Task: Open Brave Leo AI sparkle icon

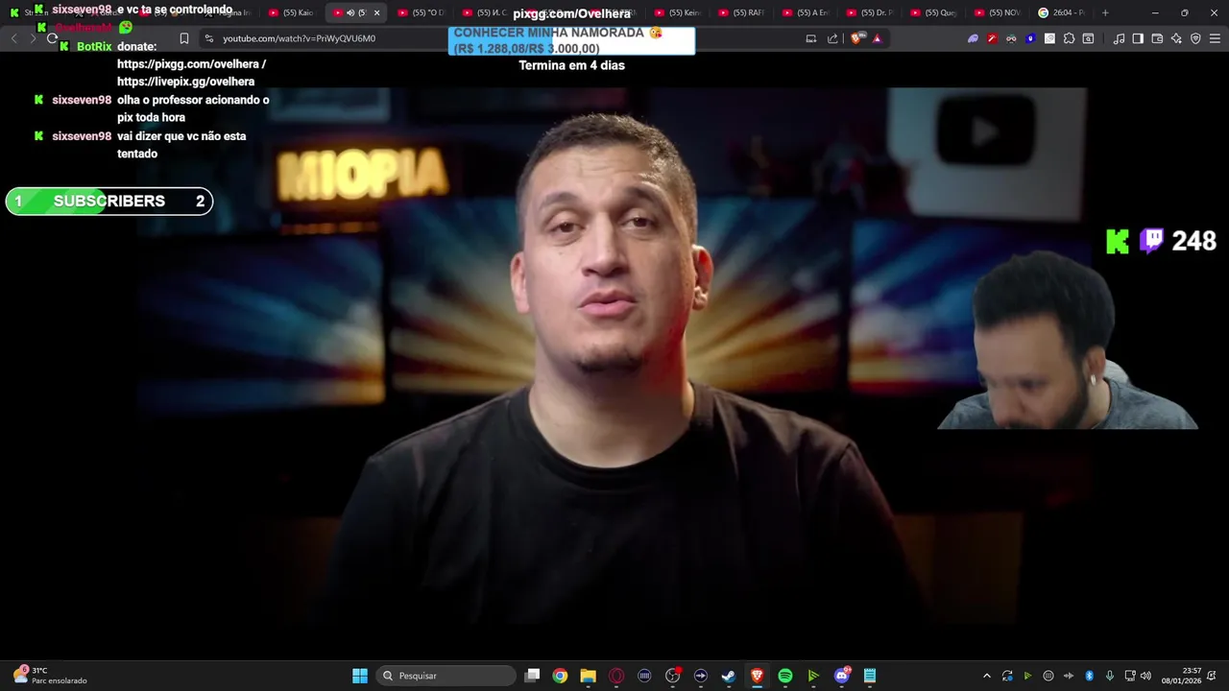Action: (x=1176, y=38)
